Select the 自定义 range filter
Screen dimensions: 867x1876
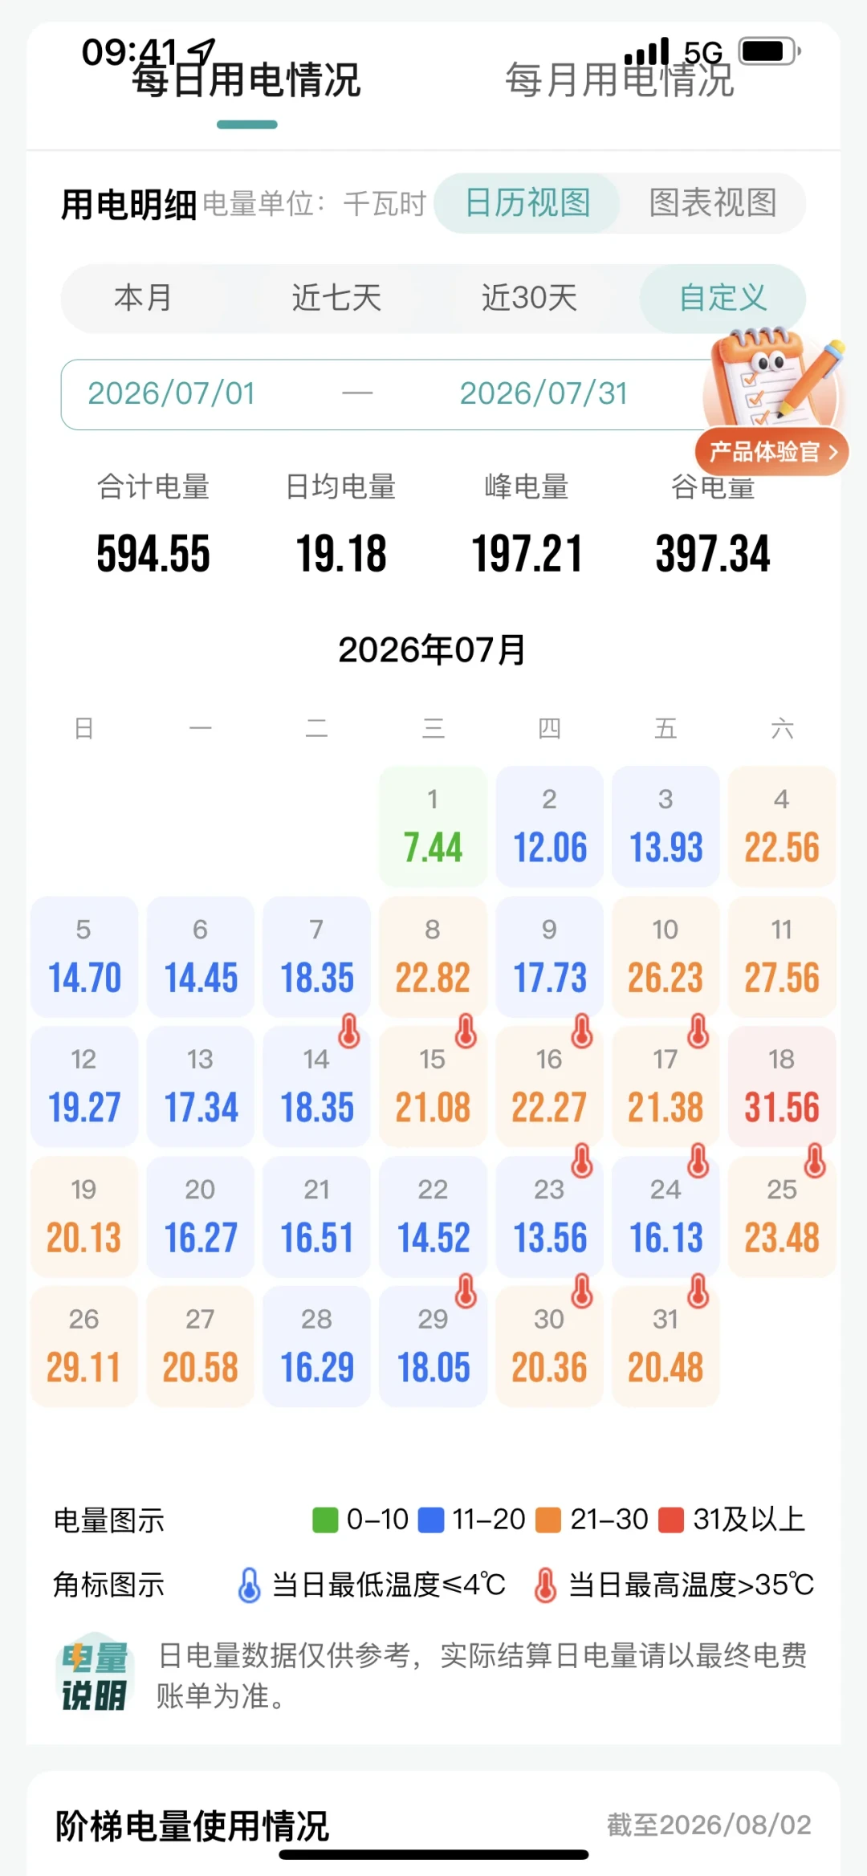722,298
